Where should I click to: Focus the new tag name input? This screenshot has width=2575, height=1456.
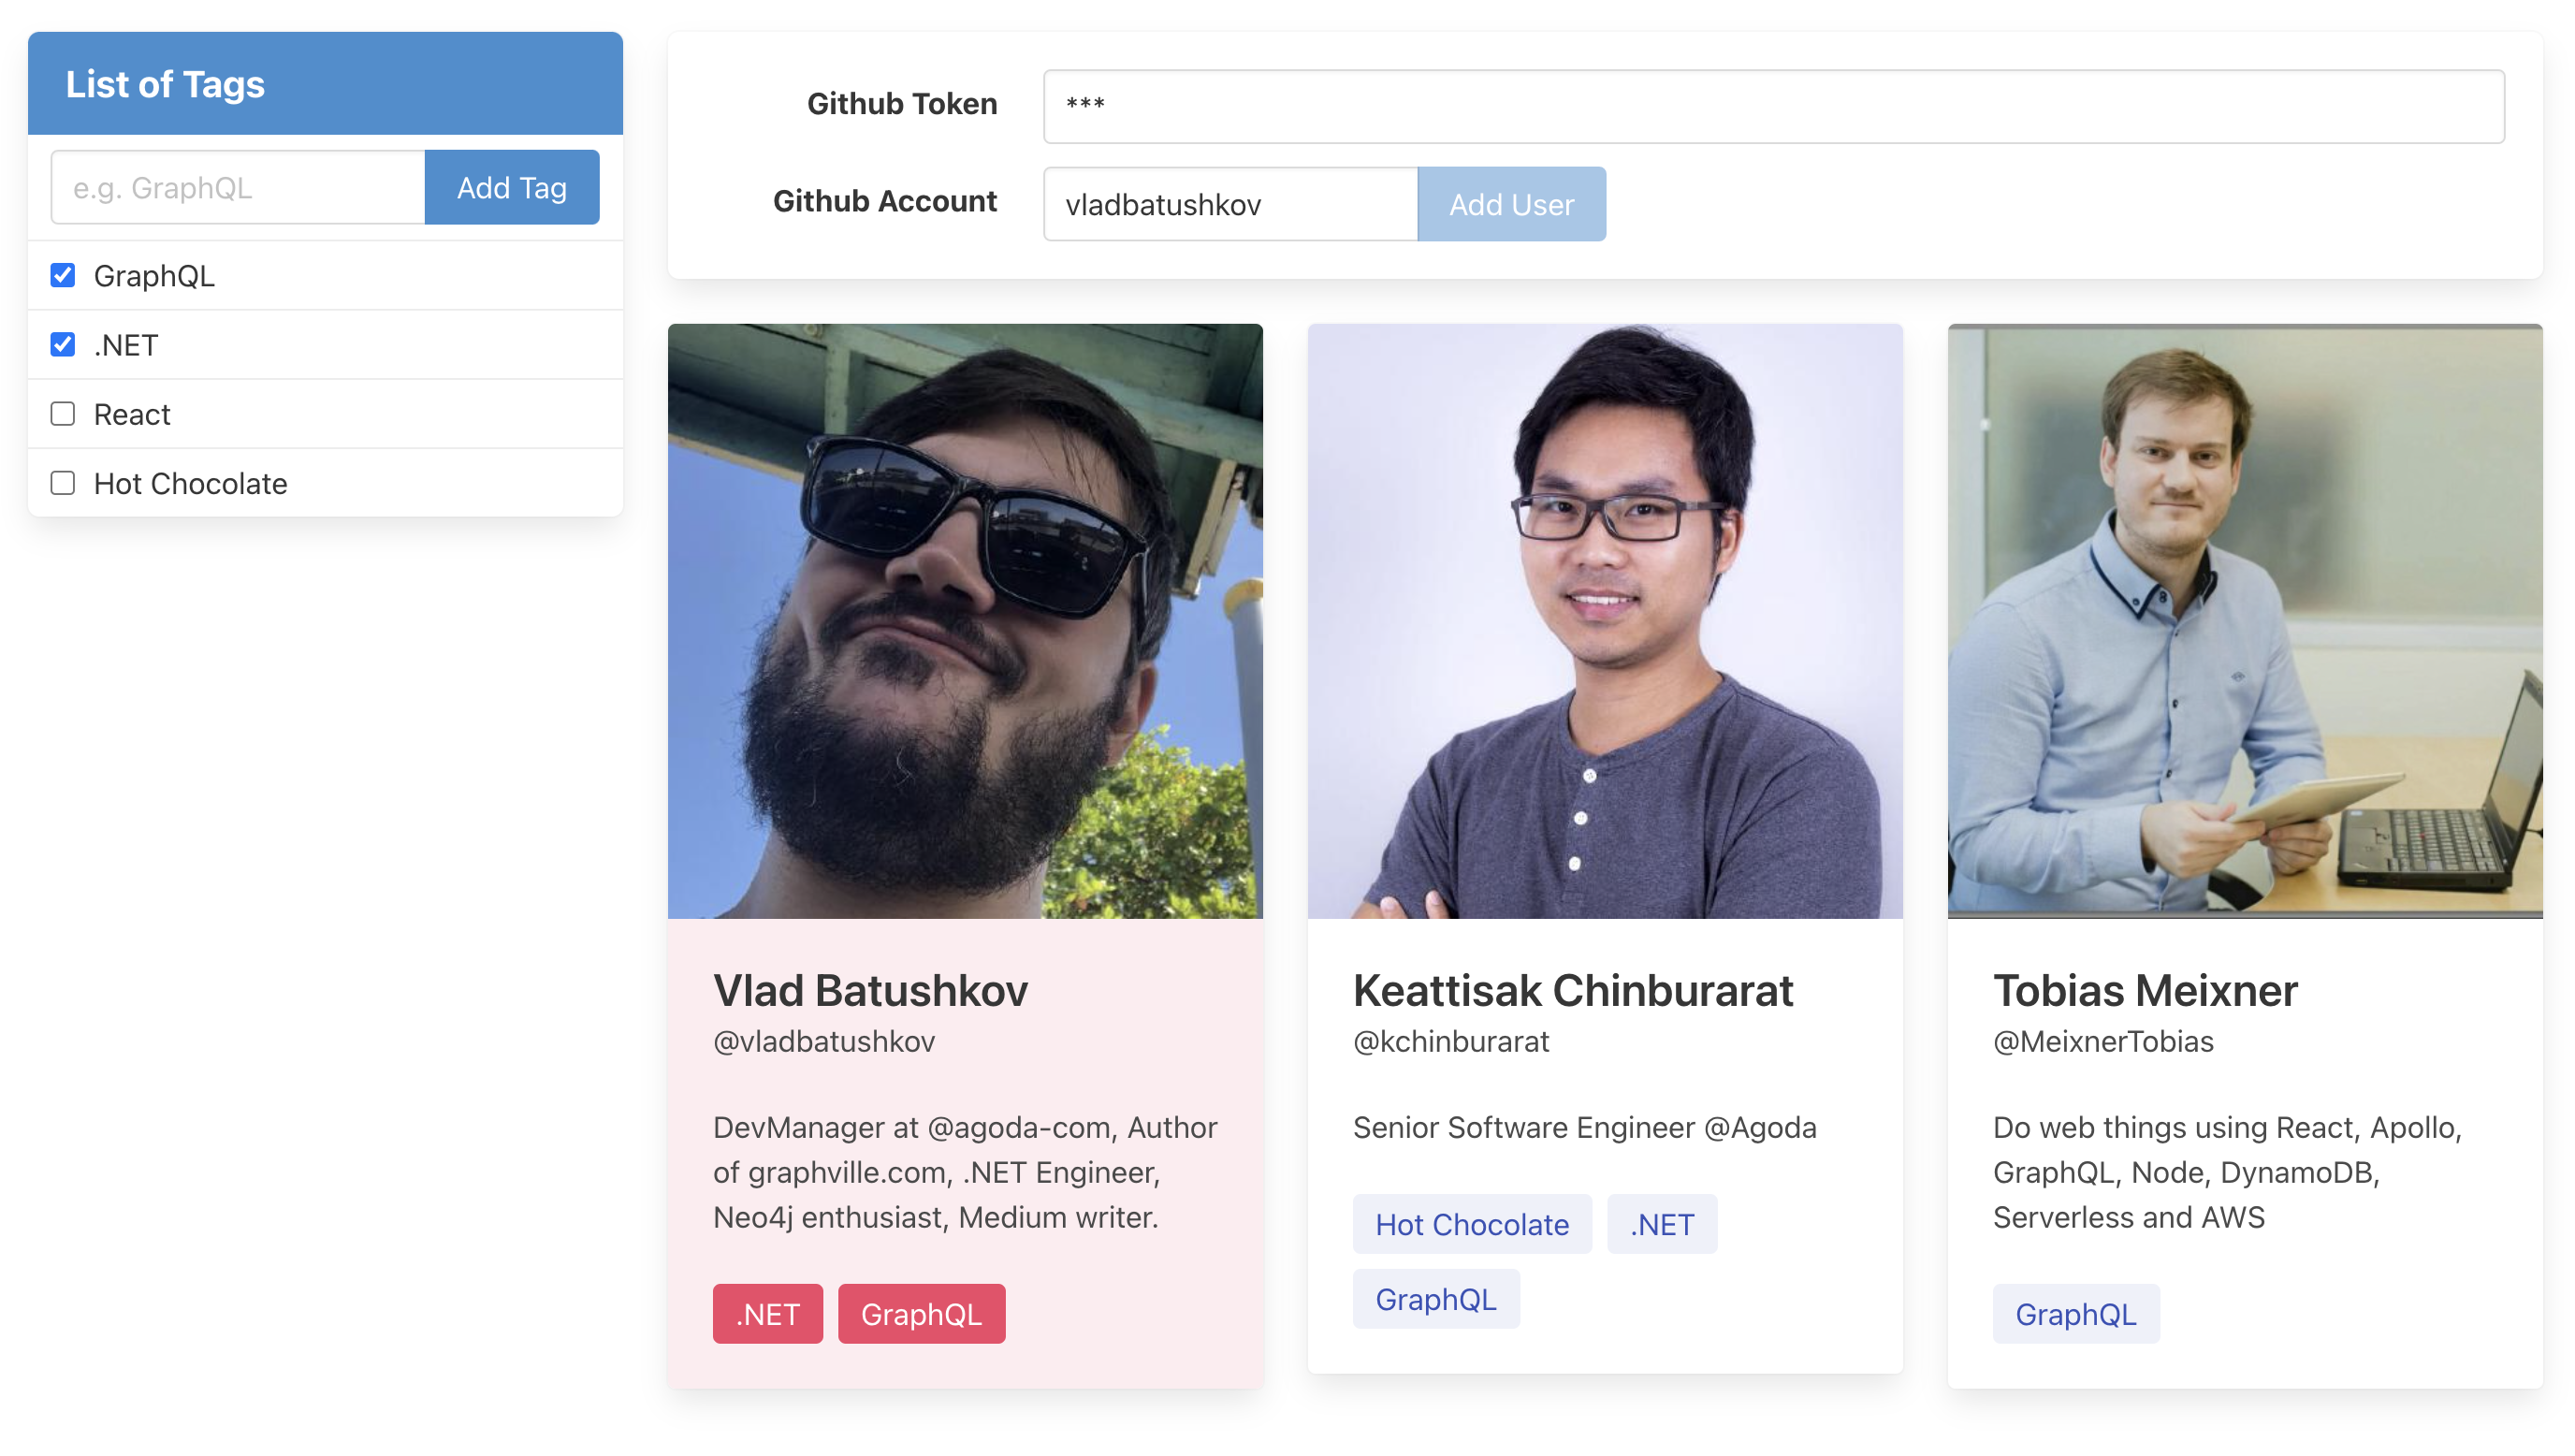click(238, 187)
